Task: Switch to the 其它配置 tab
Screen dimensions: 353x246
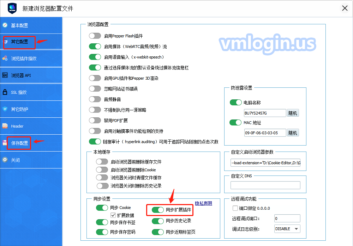Action: (19, 42)
